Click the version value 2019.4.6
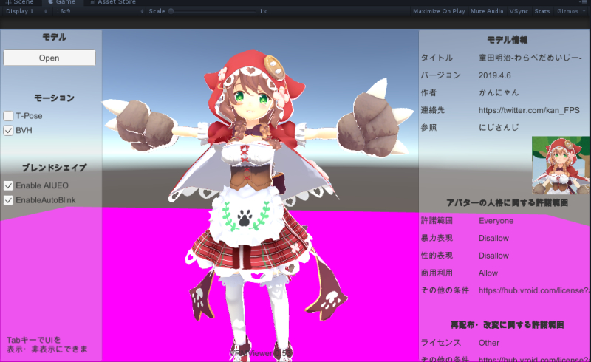This screenshot has width=591, height=362. tap(494, 75)
